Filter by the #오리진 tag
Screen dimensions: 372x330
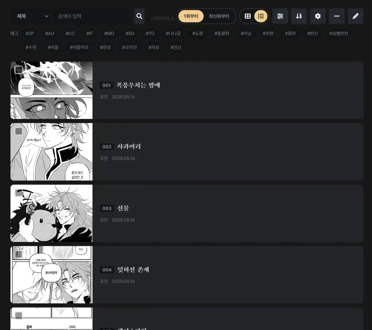click(129, 47)
